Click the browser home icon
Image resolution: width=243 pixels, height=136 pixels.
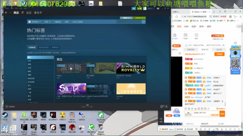point(177,16)
